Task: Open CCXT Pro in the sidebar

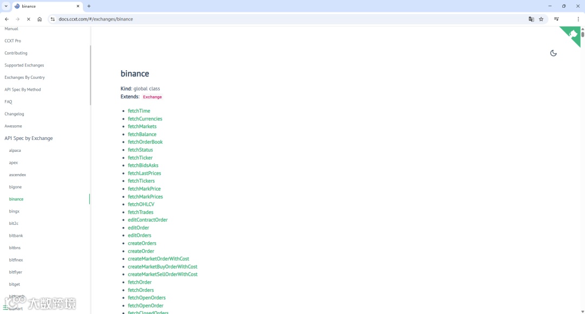Action: click(12, 41)
